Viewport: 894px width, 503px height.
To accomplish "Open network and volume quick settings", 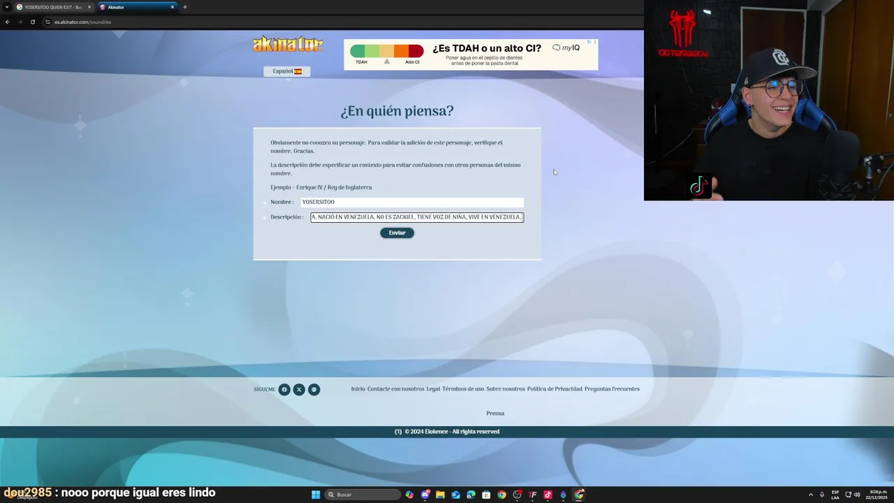I will click(x=852, y=495).
